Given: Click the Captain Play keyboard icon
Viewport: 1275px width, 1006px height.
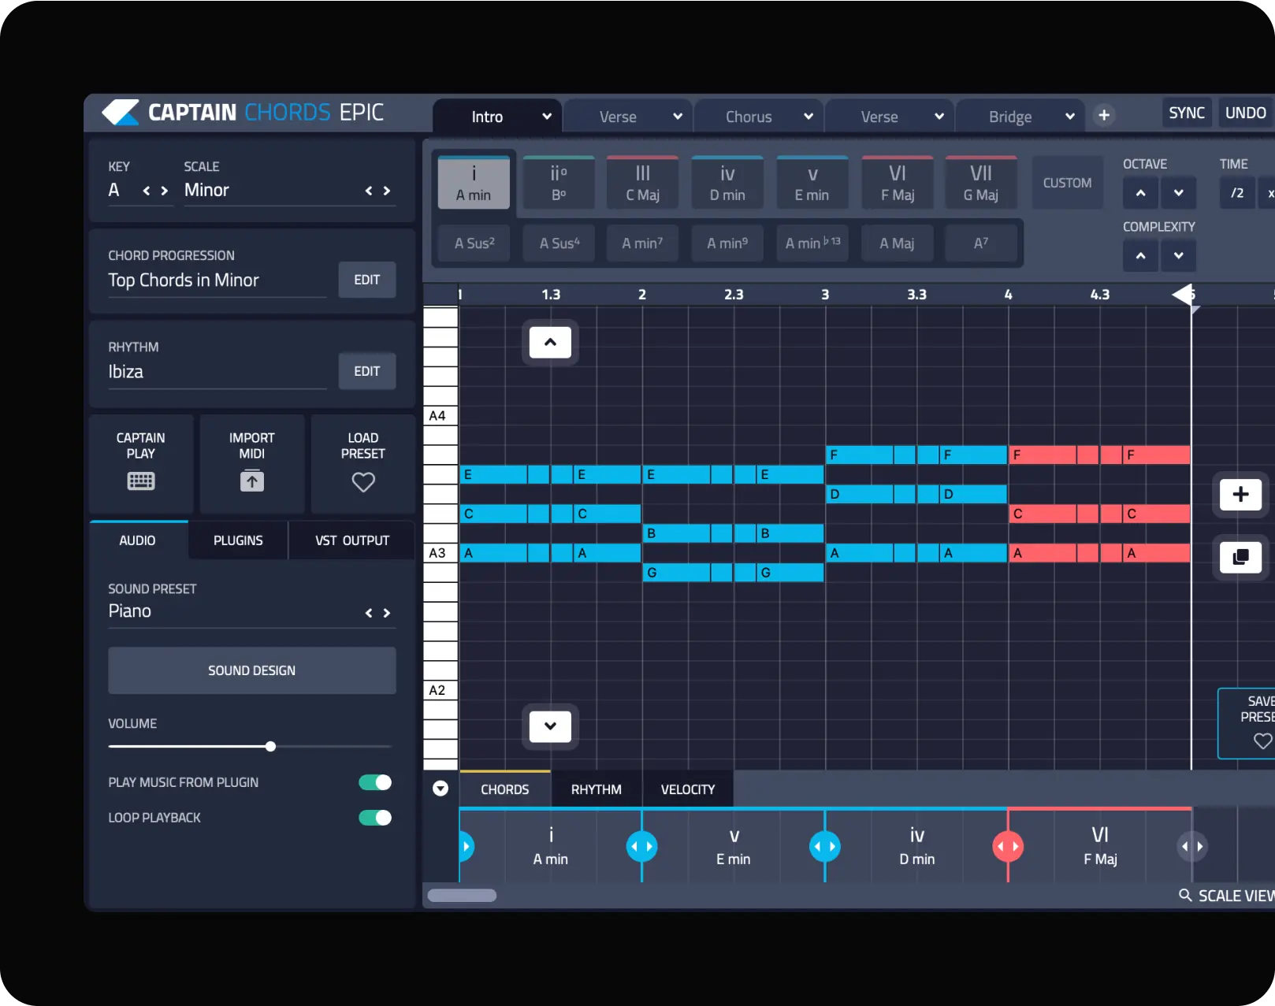Looking at the screenshot, I should pos(141,481).
